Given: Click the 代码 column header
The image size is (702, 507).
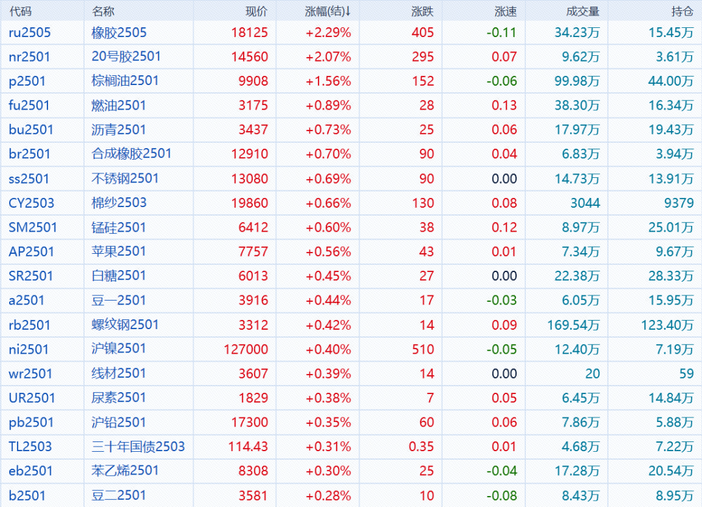Looking at the screenshot, I should [x=20, y=11].
